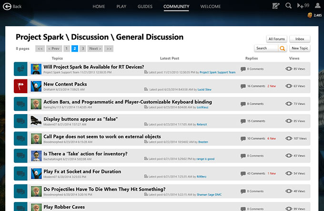Click the topic icon beside Play Fx thread

20,173
